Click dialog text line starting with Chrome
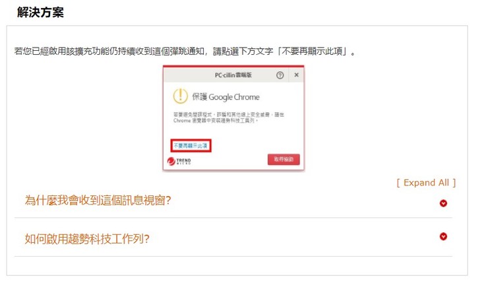This screenshot has height=297, width=480. pos(216,121)
